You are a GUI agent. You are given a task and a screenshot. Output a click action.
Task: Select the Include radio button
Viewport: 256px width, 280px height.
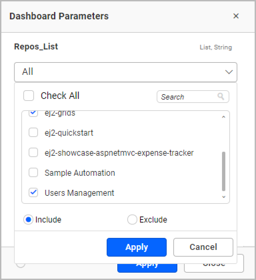[28, 220]
